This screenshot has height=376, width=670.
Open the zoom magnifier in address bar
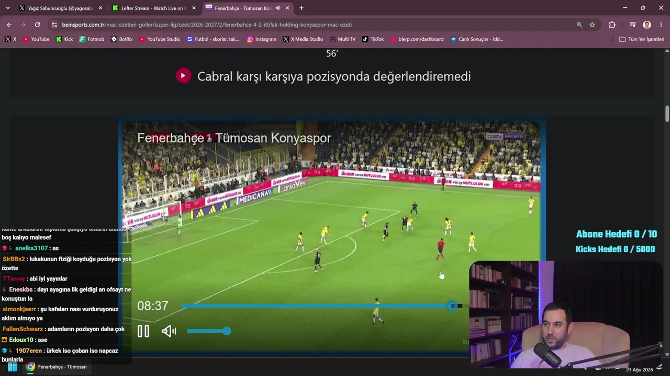point(579,25)
